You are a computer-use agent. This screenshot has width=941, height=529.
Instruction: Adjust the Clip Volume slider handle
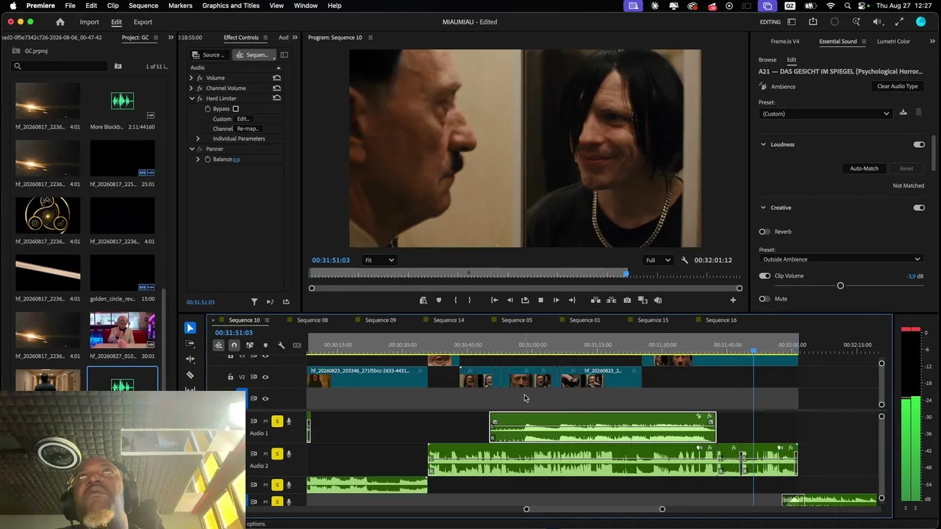point(840,286)
